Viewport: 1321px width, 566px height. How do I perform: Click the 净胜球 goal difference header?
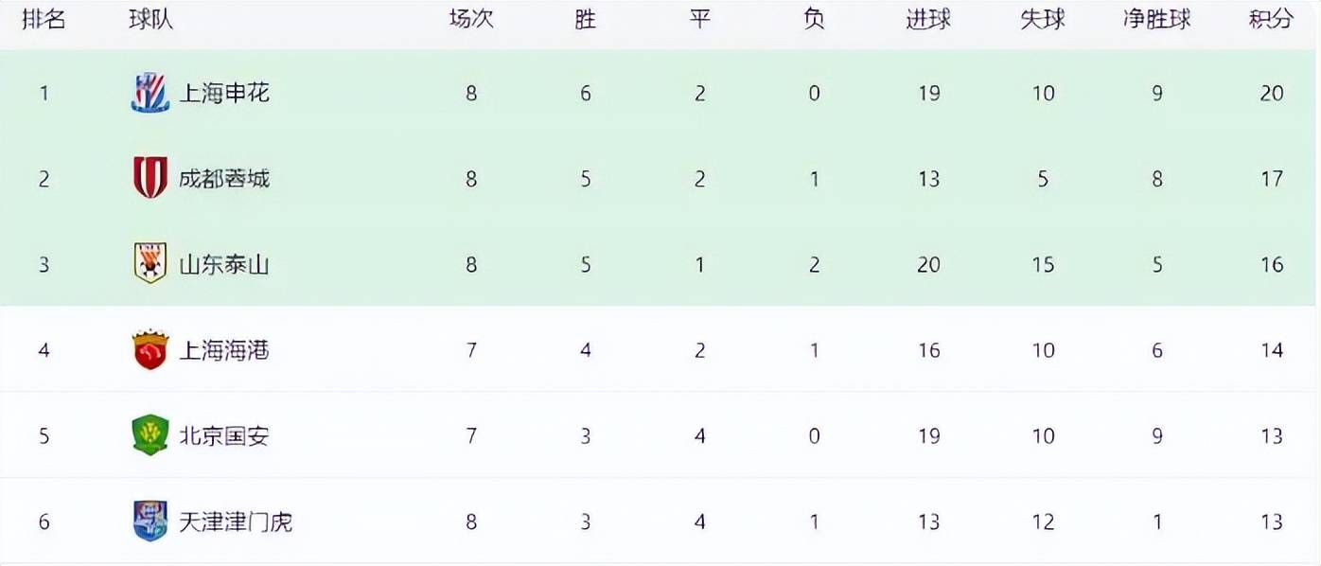[1156, 19]
